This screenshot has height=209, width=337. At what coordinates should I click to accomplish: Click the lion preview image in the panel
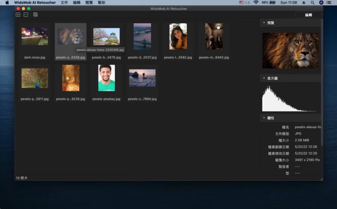291,50
